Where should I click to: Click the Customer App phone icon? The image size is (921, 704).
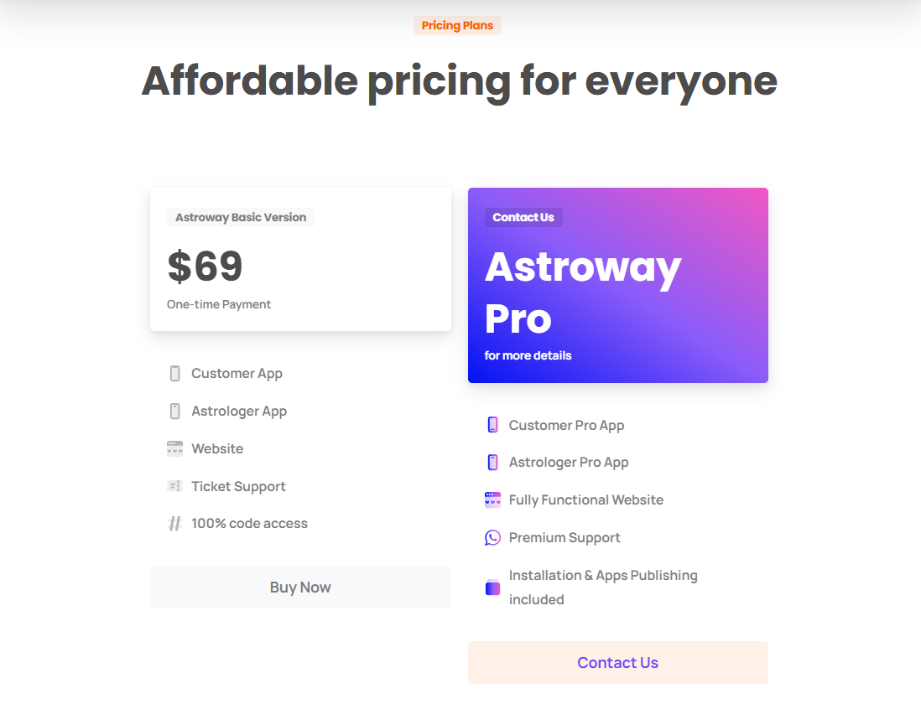pyautogui.click(x=174, y=374)
